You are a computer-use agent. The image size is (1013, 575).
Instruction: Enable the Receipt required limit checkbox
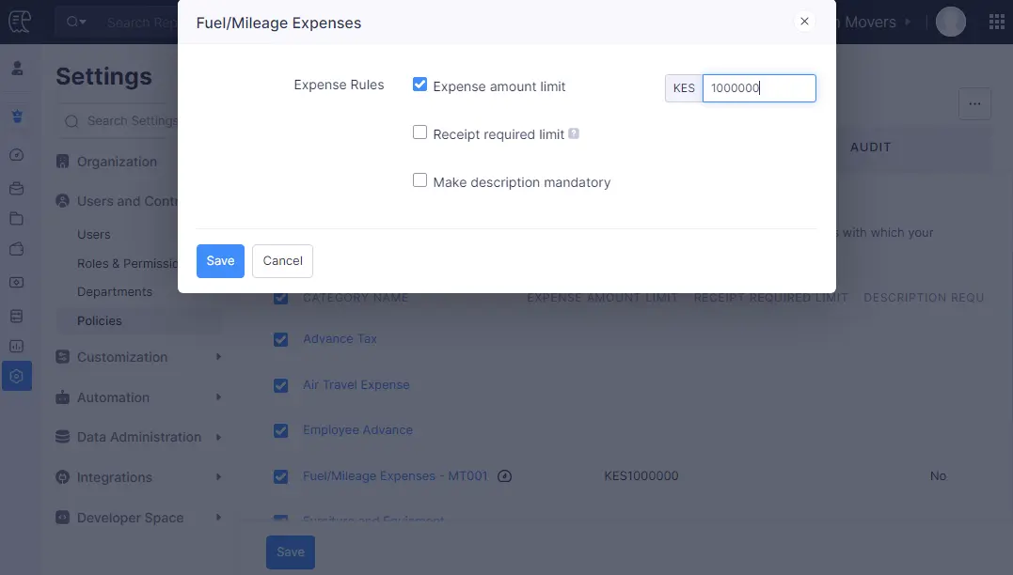coord(419,132)
